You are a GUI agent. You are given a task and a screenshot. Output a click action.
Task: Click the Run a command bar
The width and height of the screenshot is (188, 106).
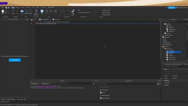pos(94,102)
